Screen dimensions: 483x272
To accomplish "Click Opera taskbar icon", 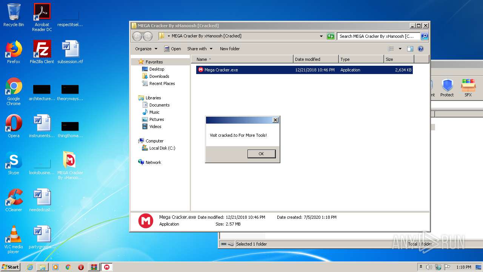I will 81,267.
